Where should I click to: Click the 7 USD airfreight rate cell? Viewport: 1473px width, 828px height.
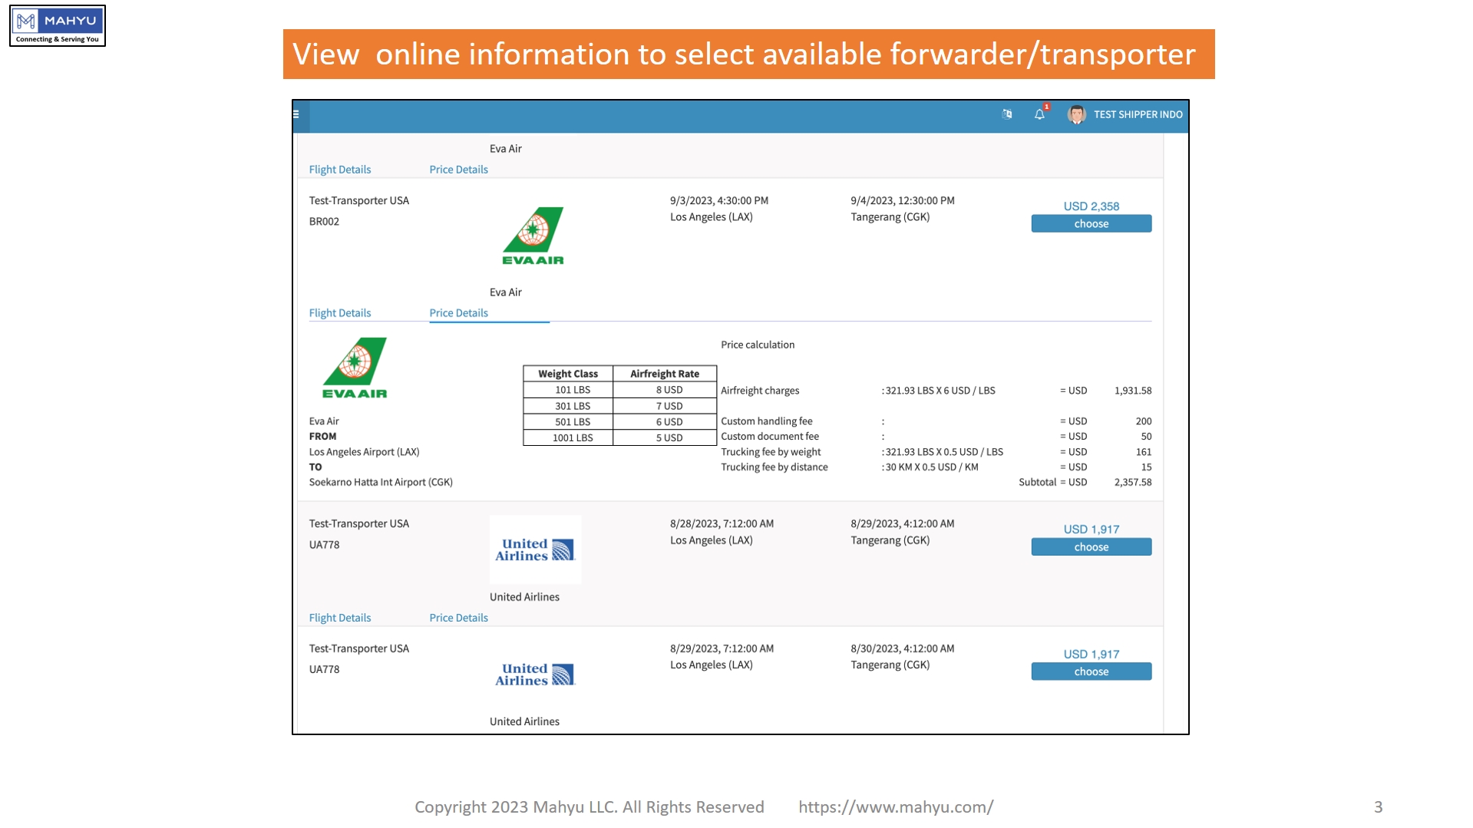665,406
